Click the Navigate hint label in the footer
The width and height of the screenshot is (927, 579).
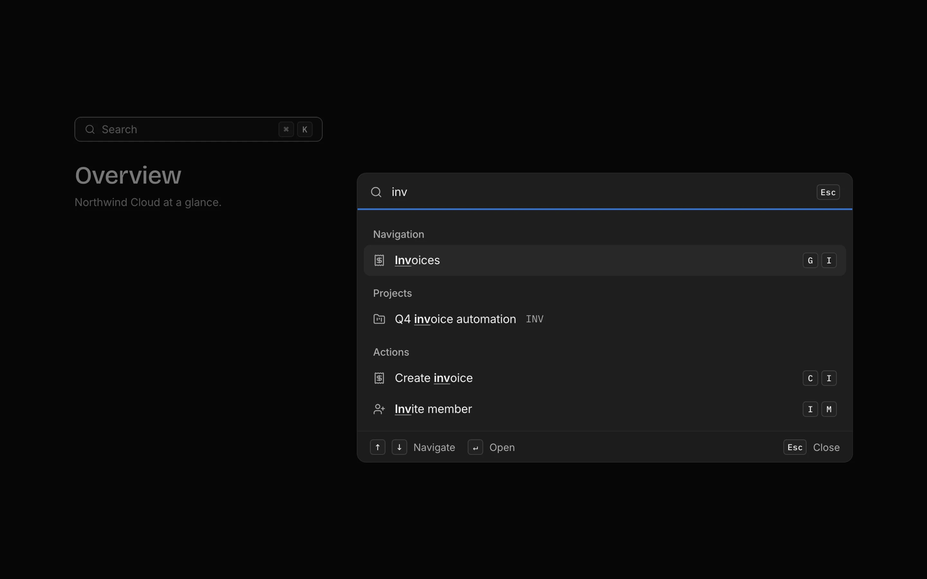point(434,447)
